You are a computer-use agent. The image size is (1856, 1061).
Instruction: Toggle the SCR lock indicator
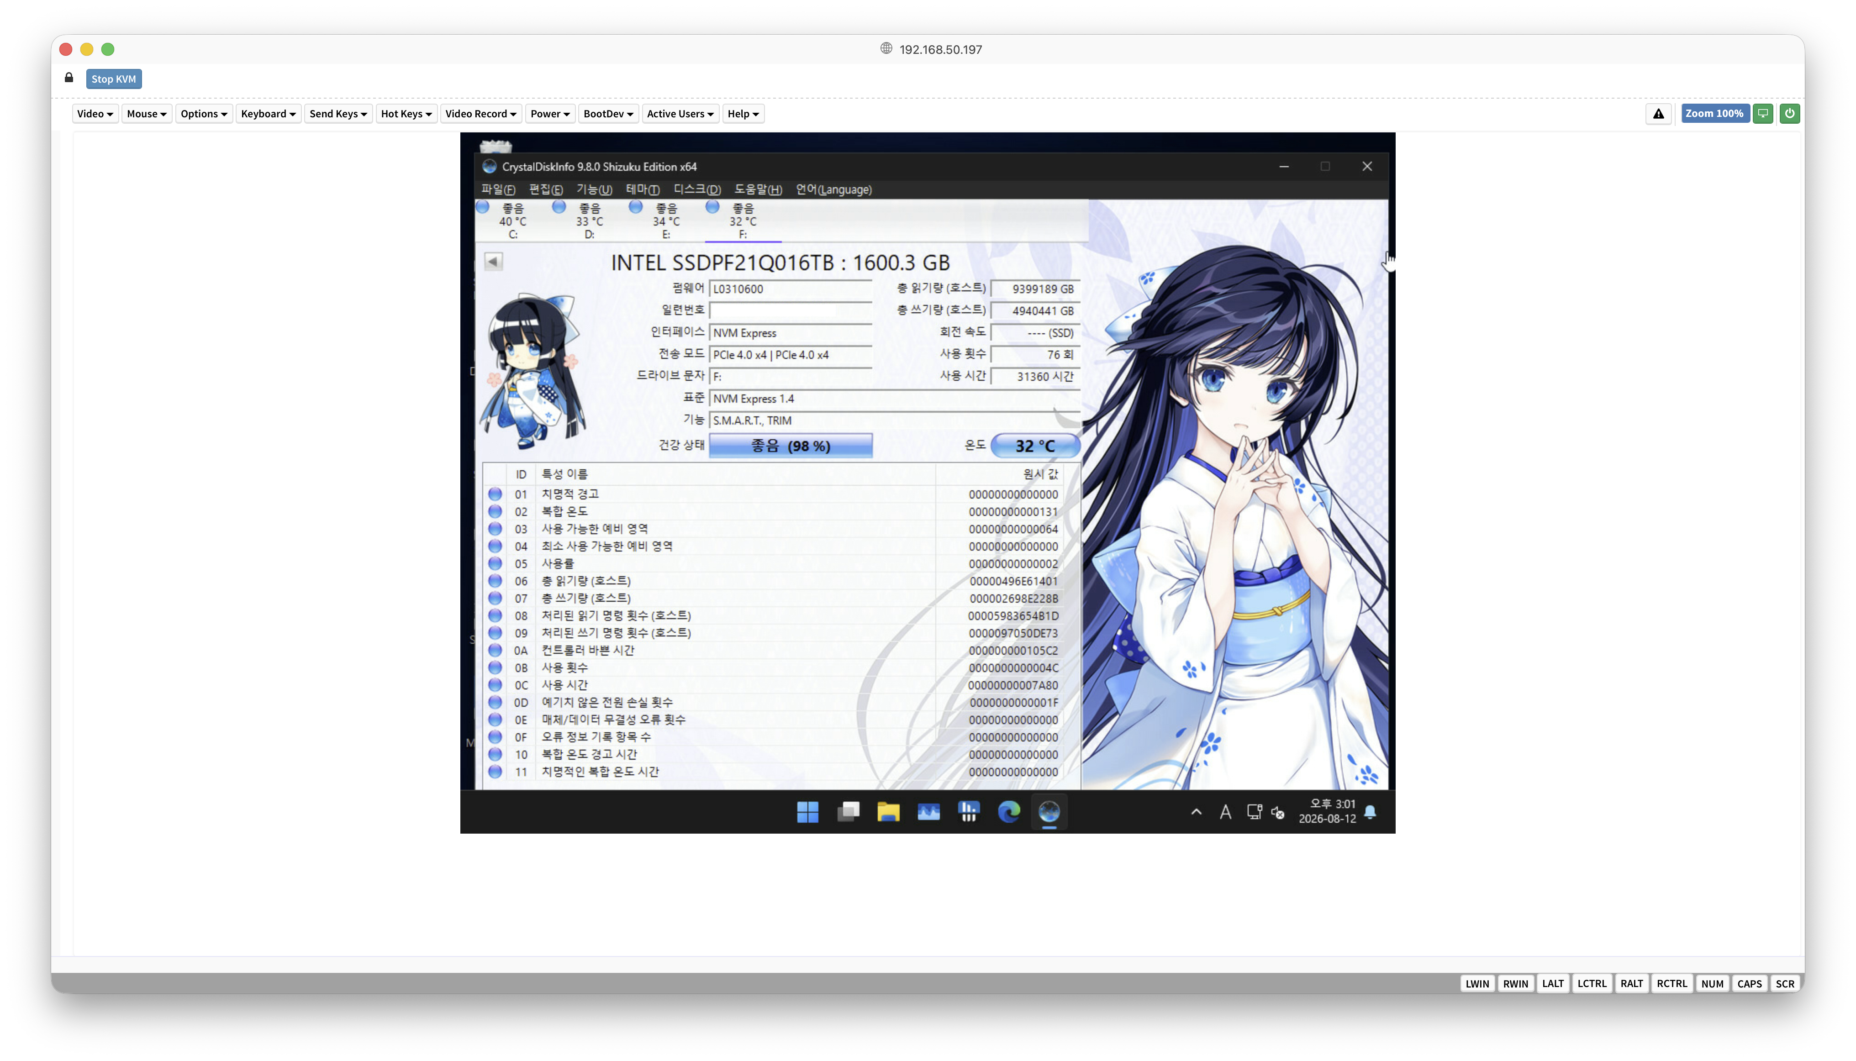click(x=1785, y=984)
